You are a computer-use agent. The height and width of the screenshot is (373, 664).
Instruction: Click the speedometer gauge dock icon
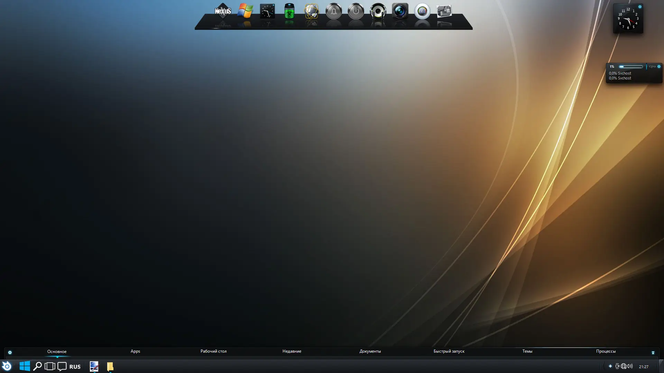click(422, 11)
